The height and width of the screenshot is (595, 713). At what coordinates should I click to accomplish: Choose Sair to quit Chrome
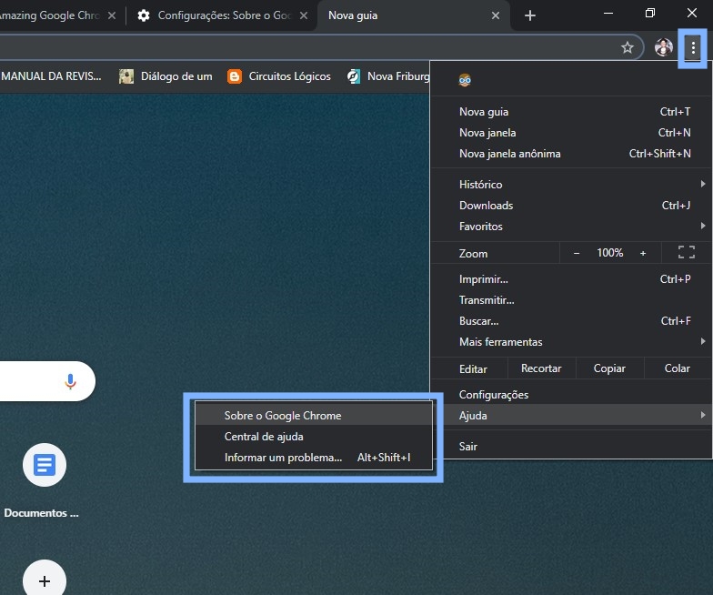tap(571, 446)
